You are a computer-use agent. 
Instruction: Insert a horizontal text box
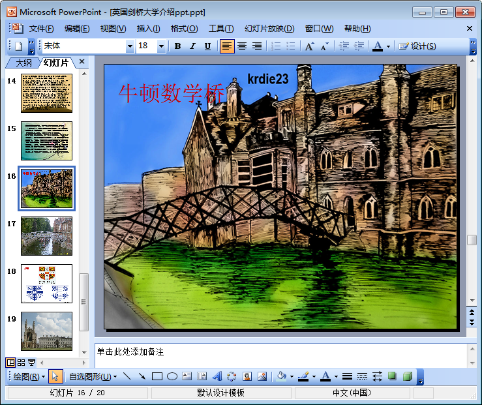coord(187,376)
